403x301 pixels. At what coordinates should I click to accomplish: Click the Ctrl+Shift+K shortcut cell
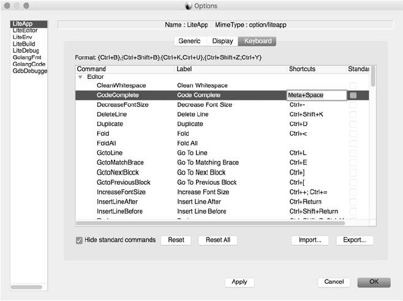(x=306, y=114)
